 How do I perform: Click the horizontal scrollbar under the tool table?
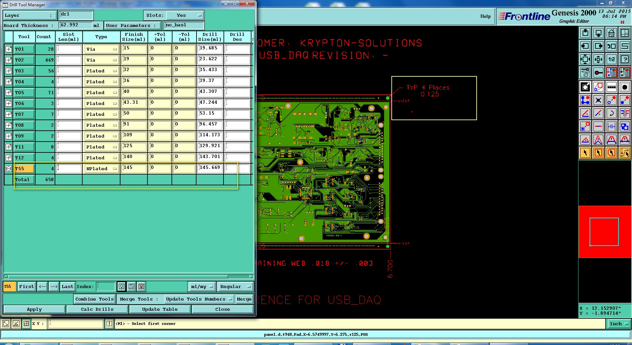point(128,277)
